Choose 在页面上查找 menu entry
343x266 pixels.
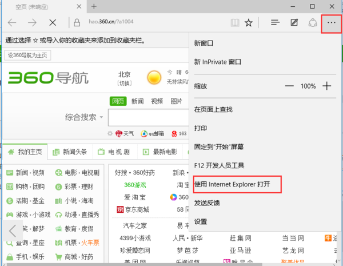pyautogui.click(x=213, y=109)
